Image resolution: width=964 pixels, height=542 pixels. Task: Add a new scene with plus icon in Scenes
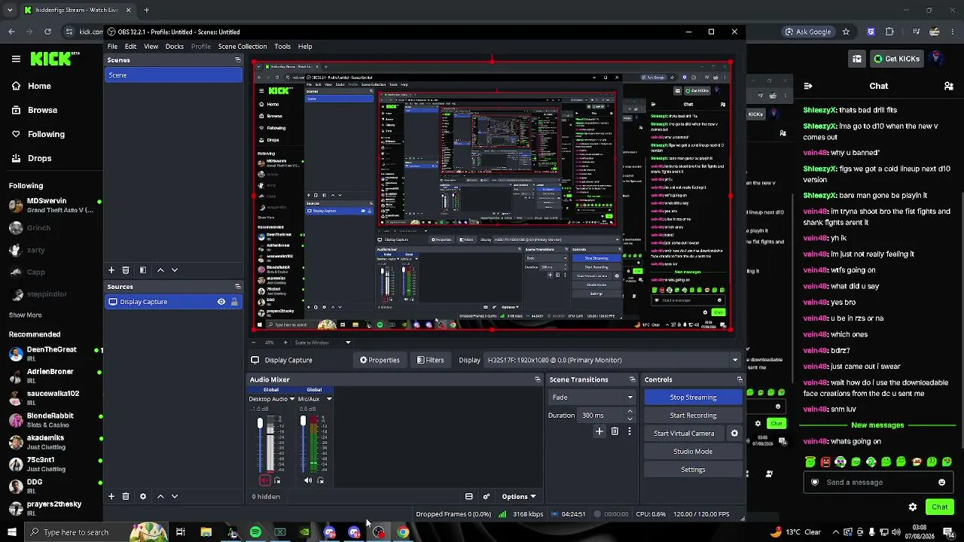[x=111, y=269]
